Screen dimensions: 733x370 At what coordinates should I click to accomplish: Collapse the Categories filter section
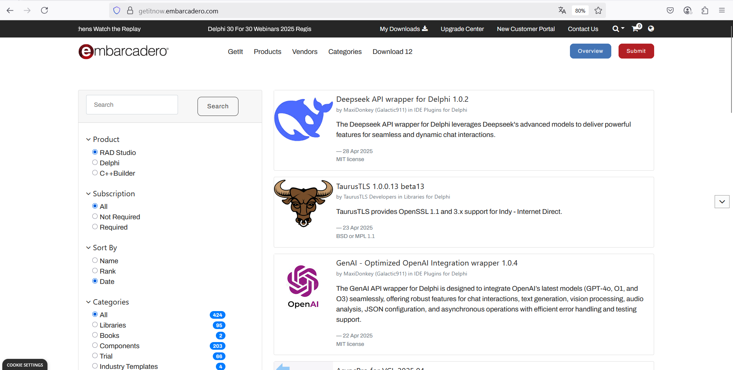[x=88, y=302]
